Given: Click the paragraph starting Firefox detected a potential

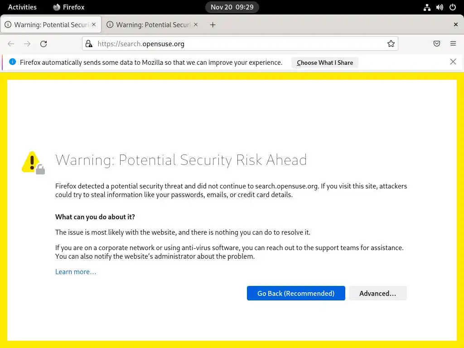Looking at the screenshot, I should pyautogui.click(x=231, y=190).
